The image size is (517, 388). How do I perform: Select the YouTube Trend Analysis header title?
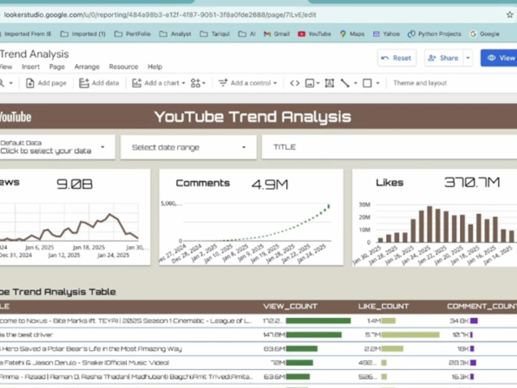[252, 116]
